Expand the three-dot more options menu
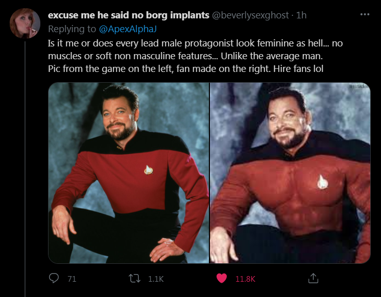 pyautogui.click(x=364, y=14)
